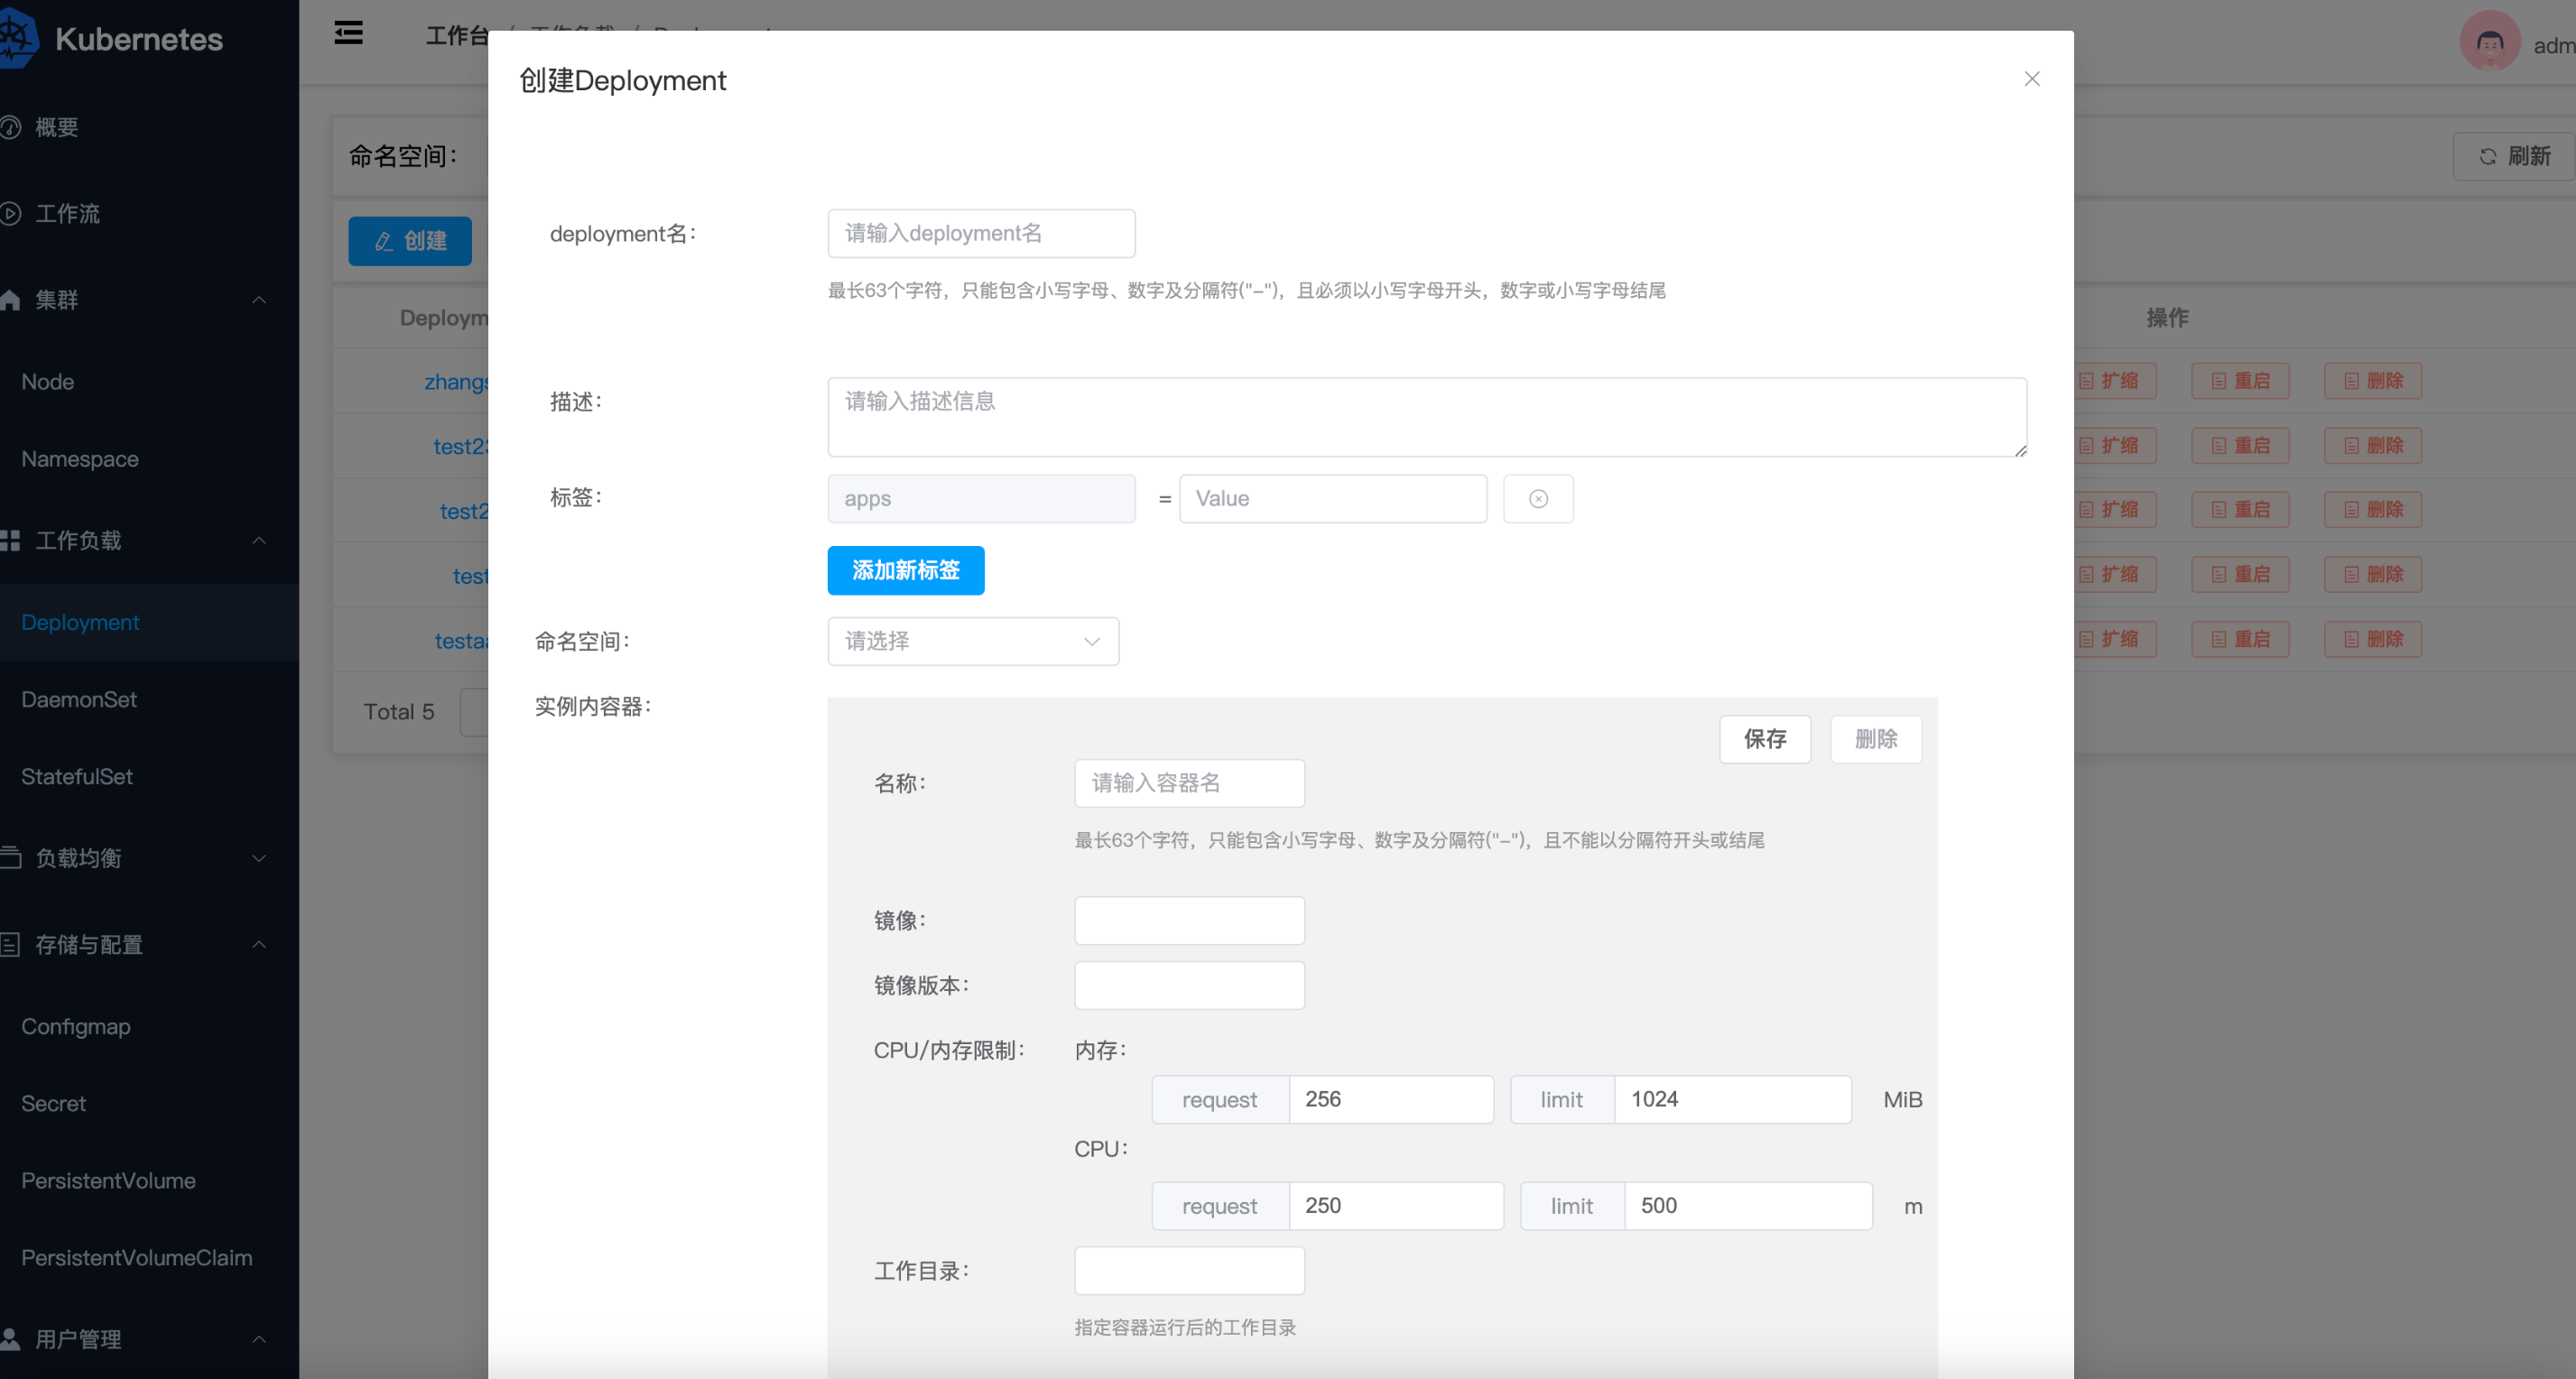Open the zhang deployment link
The height and width of the screenshot is (1379, 2576).
point(456,381)
